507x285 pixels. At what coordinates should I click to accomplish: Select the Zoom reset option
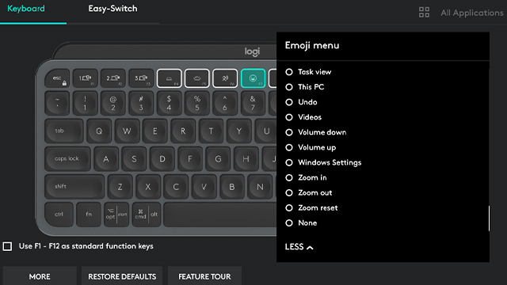pos(311,207)
